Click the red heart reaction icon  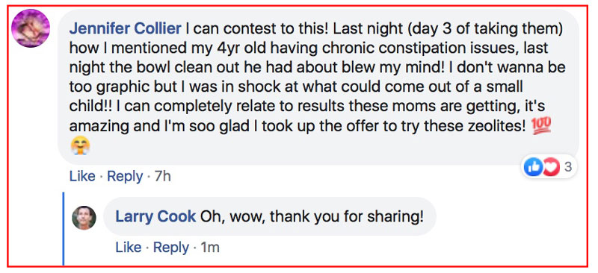coord(550,167)
